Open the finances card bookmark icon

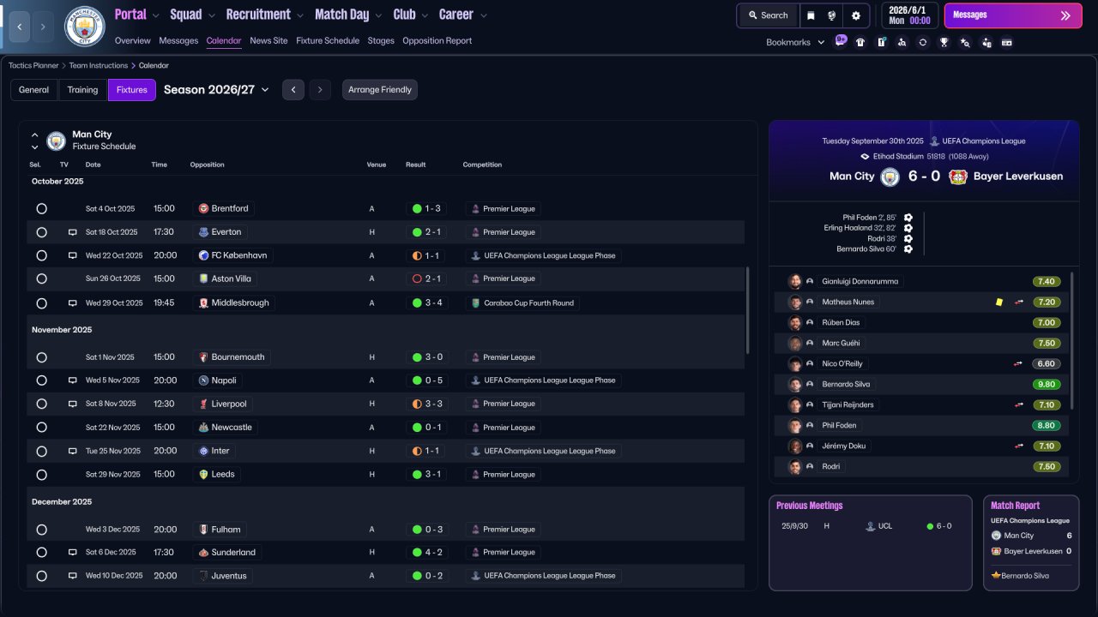point(1007,42)
